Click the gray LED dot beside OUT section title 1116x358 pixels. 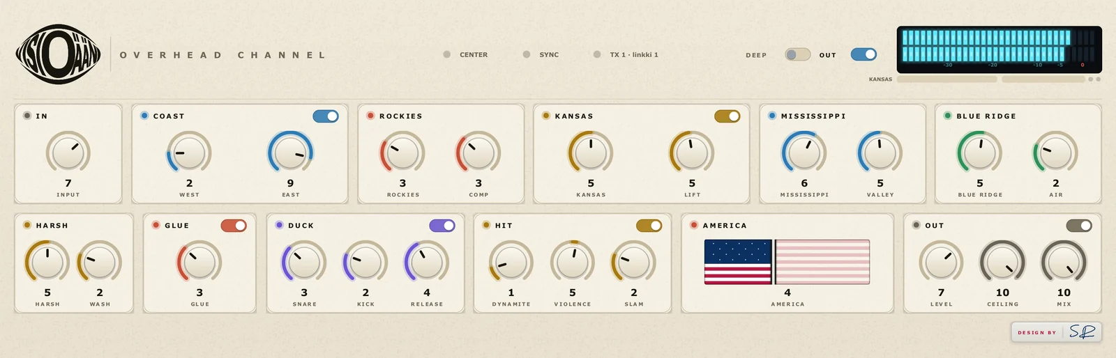pyautogui.click(x=917, y=225)
